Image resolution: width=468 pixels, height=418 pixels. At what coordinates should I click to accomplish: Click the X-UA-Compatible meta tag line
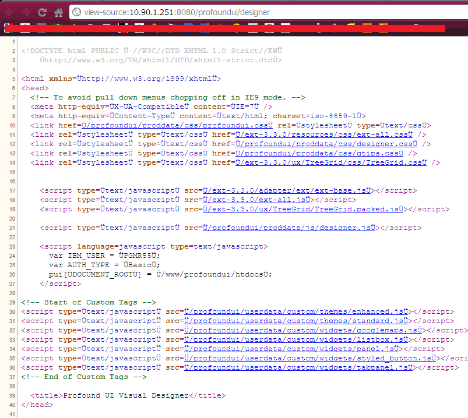pos(152,107)
